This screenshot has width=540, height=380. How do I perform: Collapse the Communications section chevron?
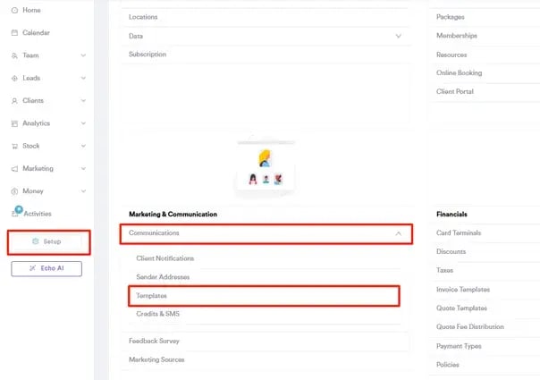(x=399, y=233)
